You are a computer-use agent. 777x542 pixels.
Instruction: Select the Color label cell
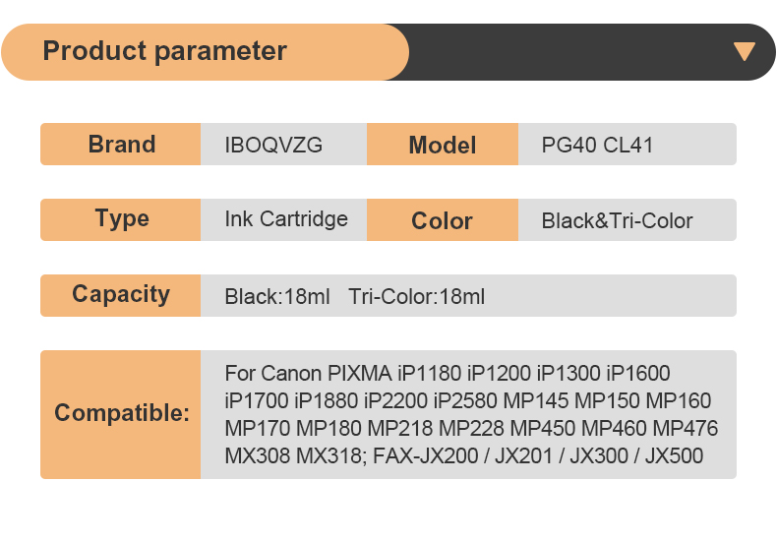tap(442, 220)
